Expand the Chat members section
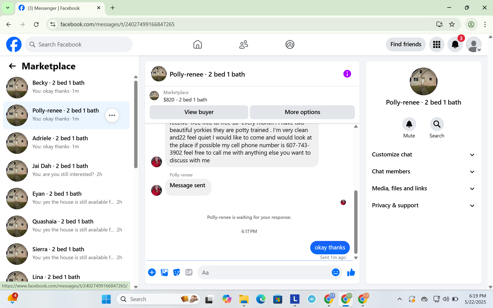 click(x=423, y=172)
